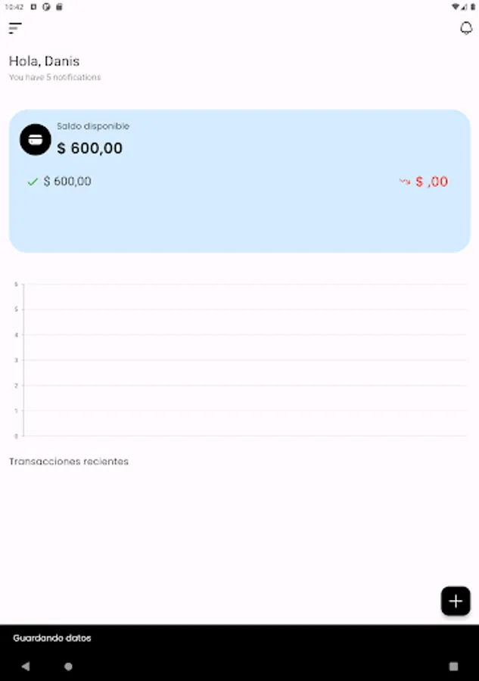Screen dimensions: 479x681
Task: Open recent apps square button
Action: click(453, 667)
